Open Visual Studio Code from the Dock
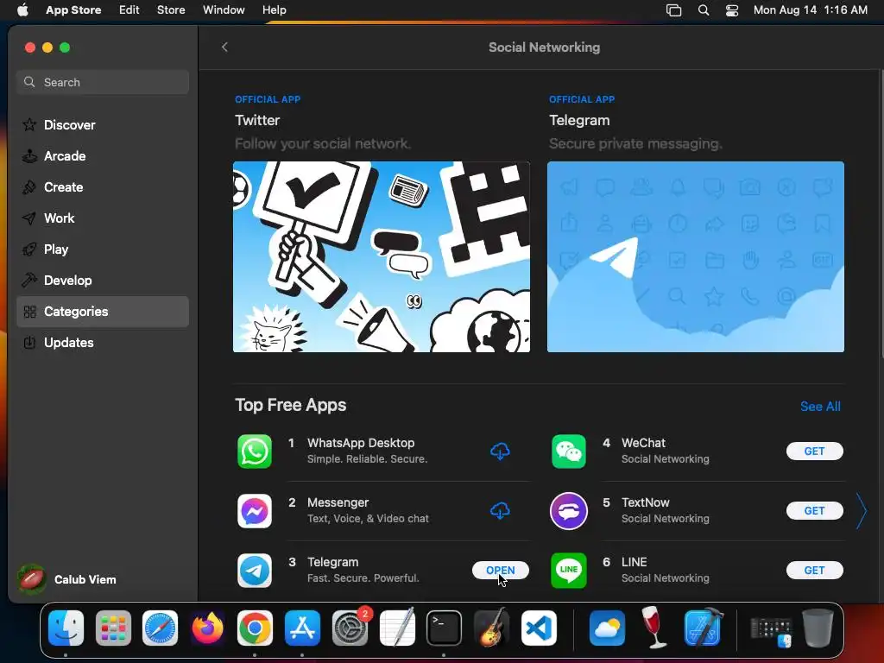Viewport: 884px width, 663px height. pyautogui.click(x=539, y=628)
